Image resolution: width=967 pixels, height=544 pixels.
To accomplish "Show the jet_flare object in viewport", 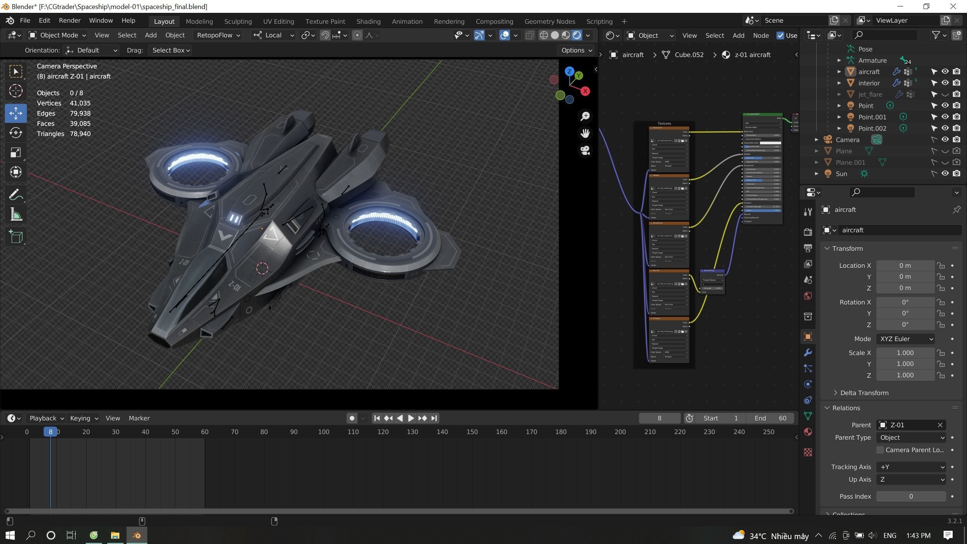I will point(945,94).
